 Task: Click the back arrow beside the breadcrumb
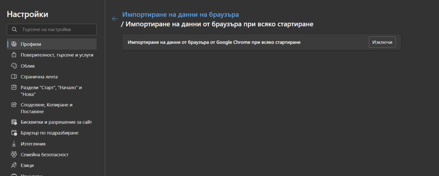[x=114, y=19]
